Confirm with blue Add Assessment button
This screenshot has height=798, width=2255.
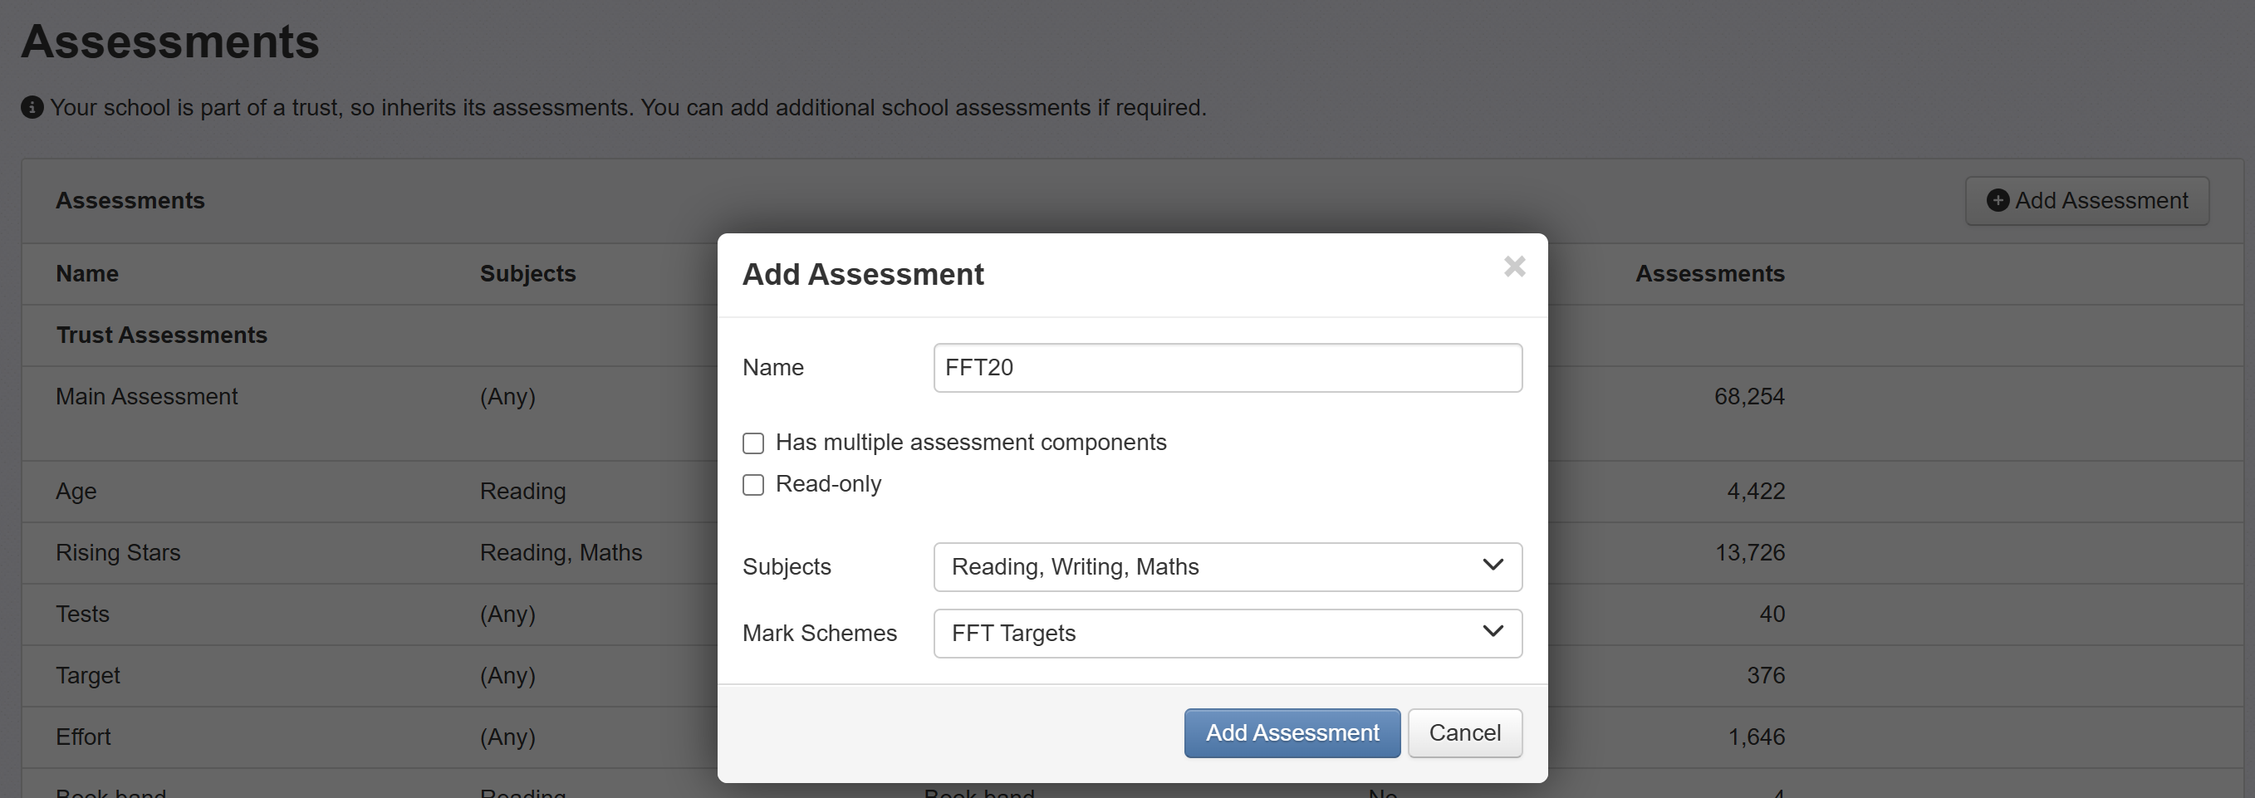(x=1292, y=733)
